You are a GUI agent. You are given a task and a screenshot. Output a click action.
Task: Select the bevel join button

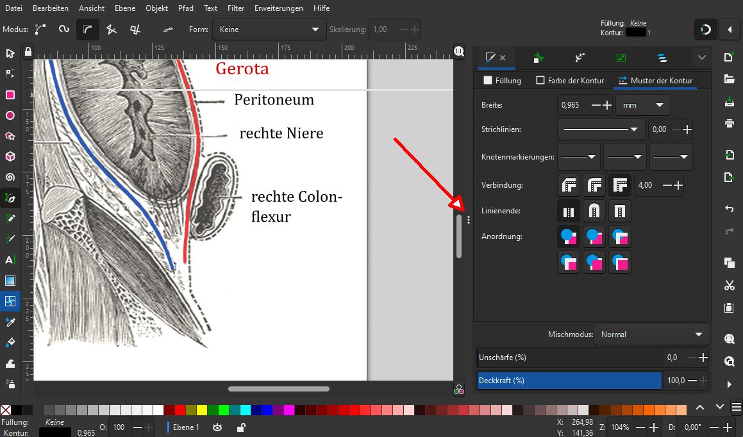(x=569, y=185)
